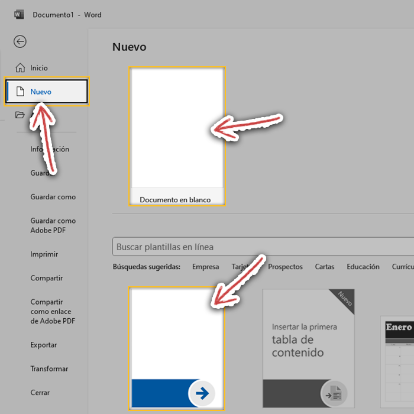Select the Prospectos suggested search

[285, 267]
